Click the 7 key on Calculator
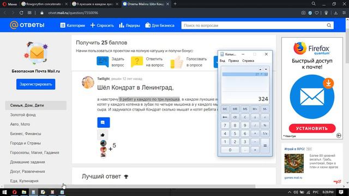Viewport: 349px width, 196px height. 225,125
